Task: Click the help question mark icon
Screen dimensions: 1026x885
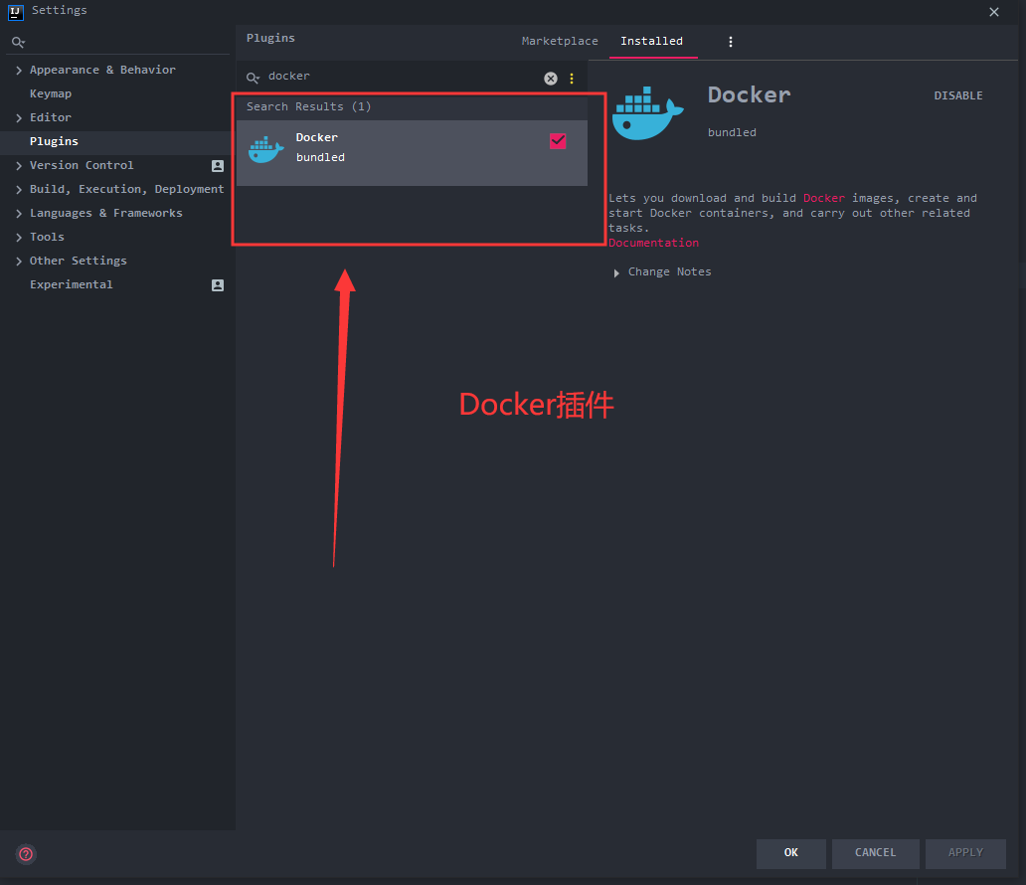Action: 26,853
